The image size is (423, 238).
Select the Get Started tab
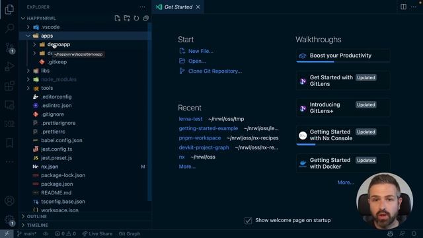point(178,7)
